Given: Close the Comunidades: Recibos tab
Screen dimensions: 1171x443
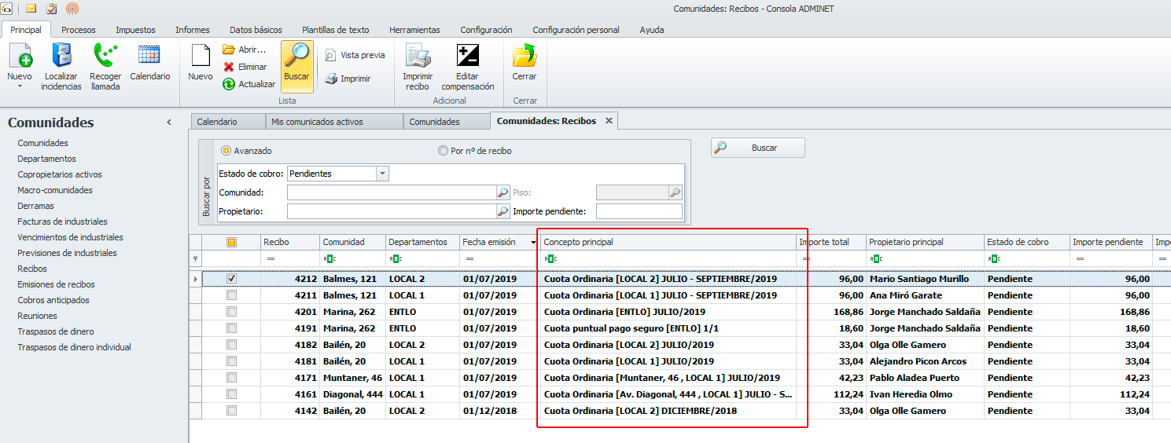Looking at the screenshot, I should [608, 121].
